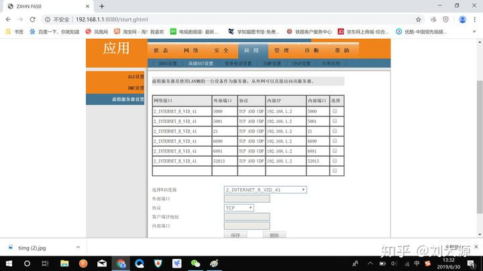Switch to the 管理 main tab
This screenshot has width=483, height=271.
click(282, 50)
